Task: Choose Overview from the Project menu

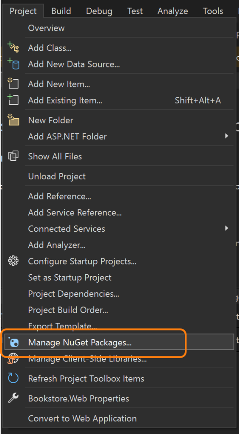Action: (119, 28)
